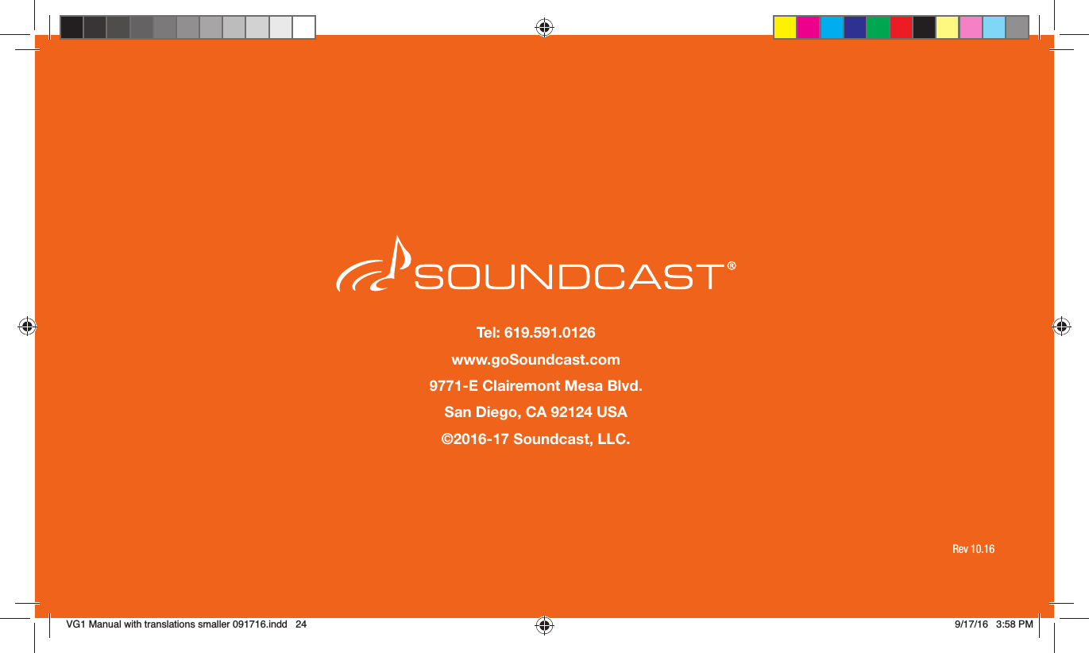Pick the green swatch in color bar
This screenshot has width=1089, height=653.
pos(878,28)
